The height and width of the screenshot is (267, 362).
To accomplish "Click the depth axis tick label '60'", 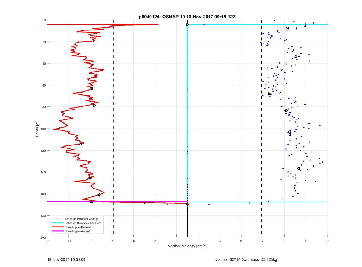I will coord(44,85).
